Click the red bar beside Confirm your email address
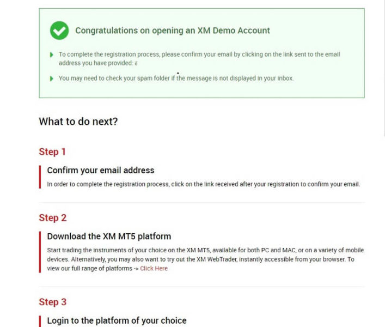Viewport: 385px width, 327px height. point(40,177)
